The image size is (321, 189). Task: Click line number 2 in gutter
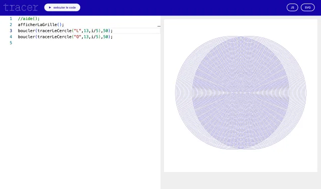(x=11, y=24)
